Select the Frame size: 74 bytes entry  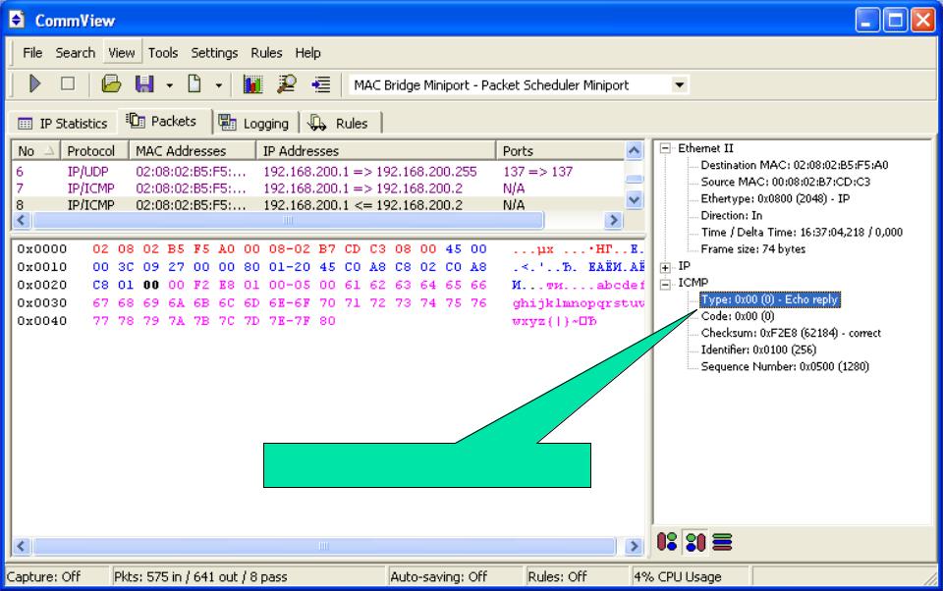[753, 249]
